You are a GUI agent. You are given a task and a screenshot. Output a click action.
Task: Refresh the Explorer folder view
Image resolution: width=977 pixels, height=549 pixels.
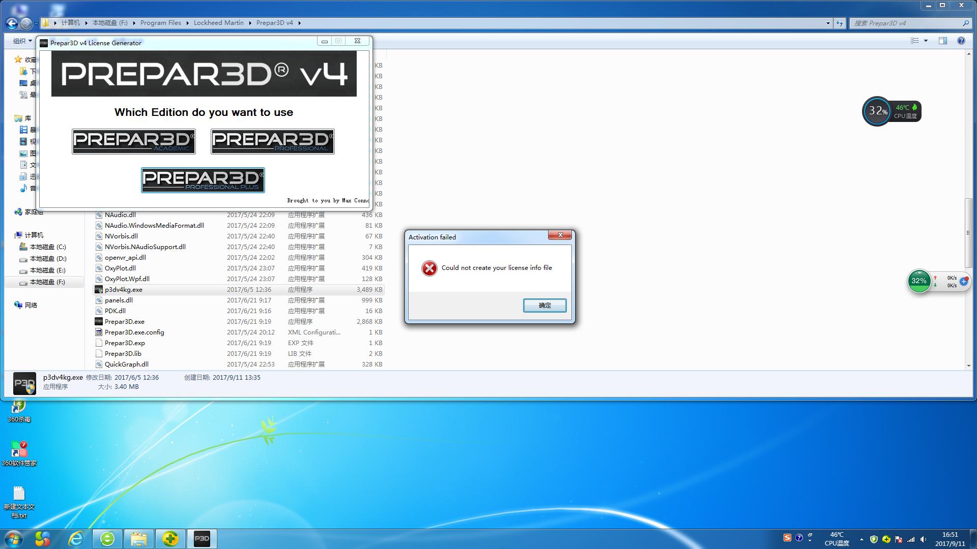pos(840,23)
